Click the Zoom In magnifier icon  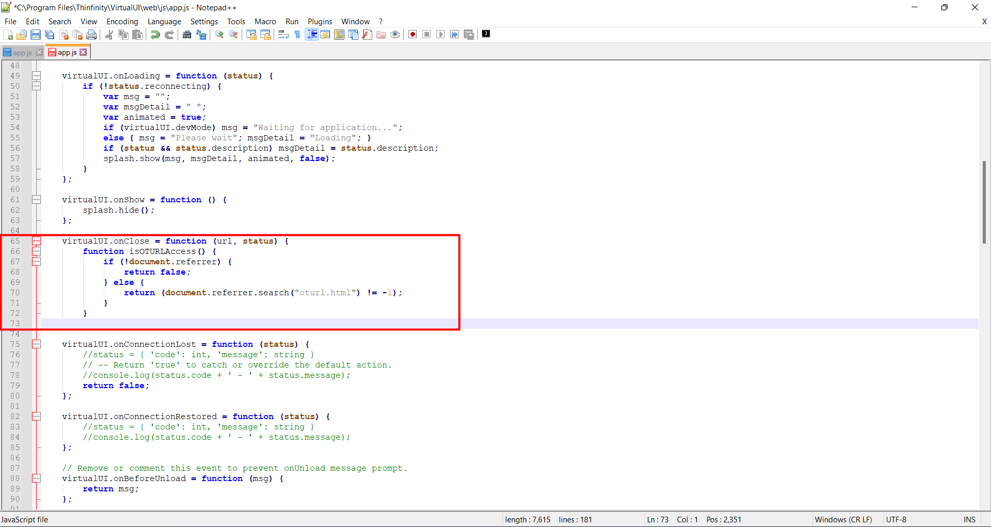pyautogui.click(x=219, y=35)
